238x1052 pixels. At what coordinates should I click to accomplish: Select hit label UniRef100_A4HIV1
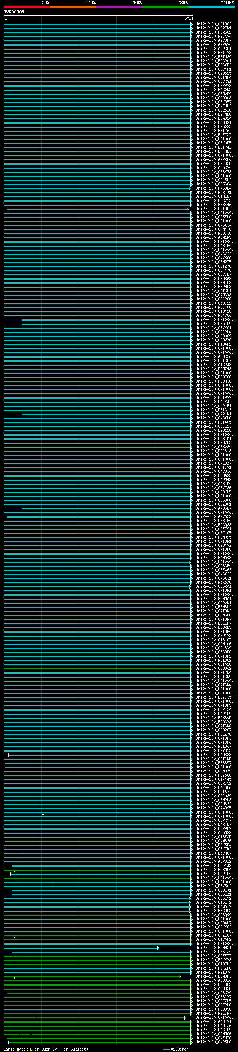pyautogui.click(x=213, y=1021)
